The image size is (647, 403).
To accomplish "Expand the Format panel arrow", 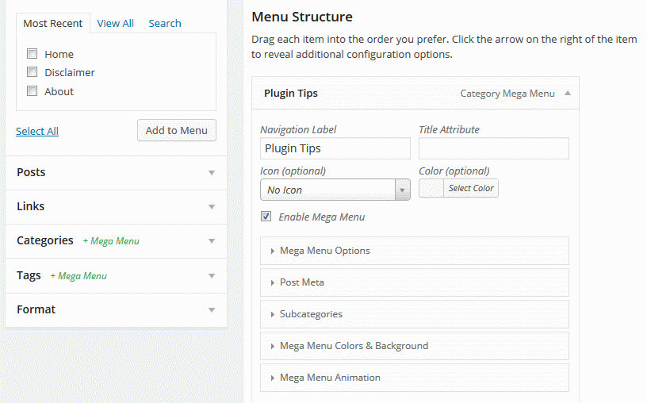I will click(212, 310).
